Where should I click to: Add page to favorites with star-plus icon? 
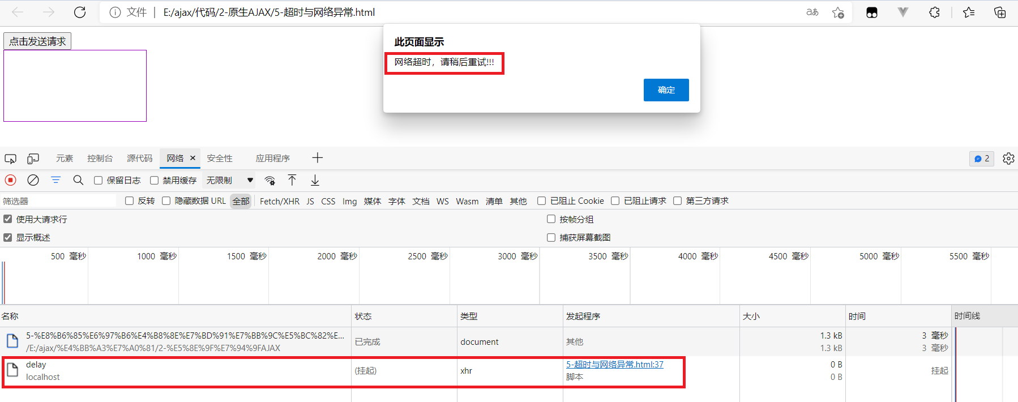839,12
